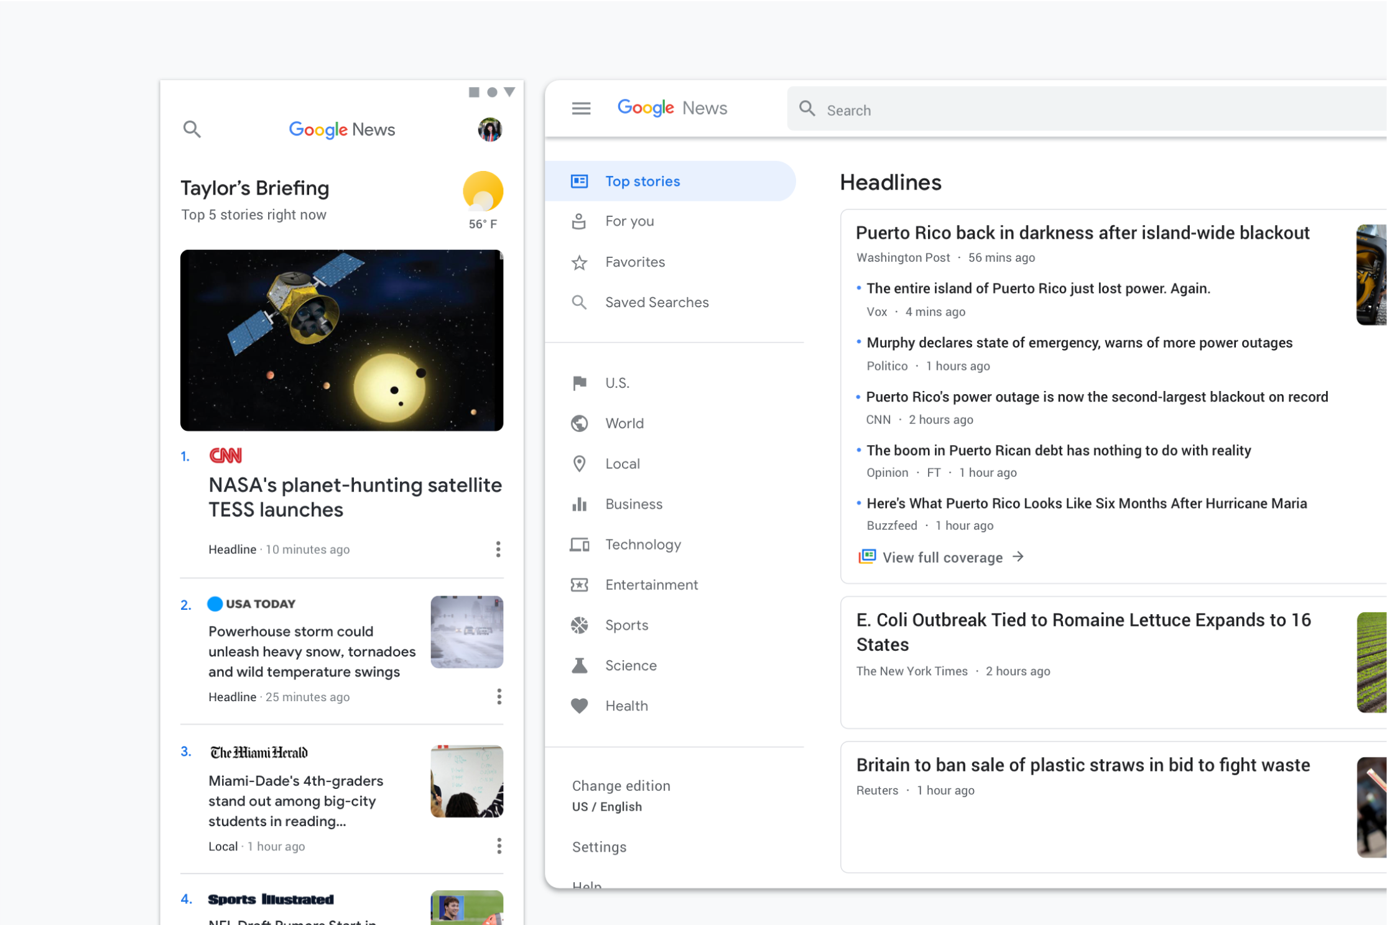
Task: Click the Health heart icon
Action: coord(579,706)
